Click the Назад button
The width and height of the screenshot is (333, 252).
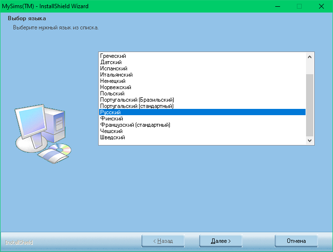(163, 241)
